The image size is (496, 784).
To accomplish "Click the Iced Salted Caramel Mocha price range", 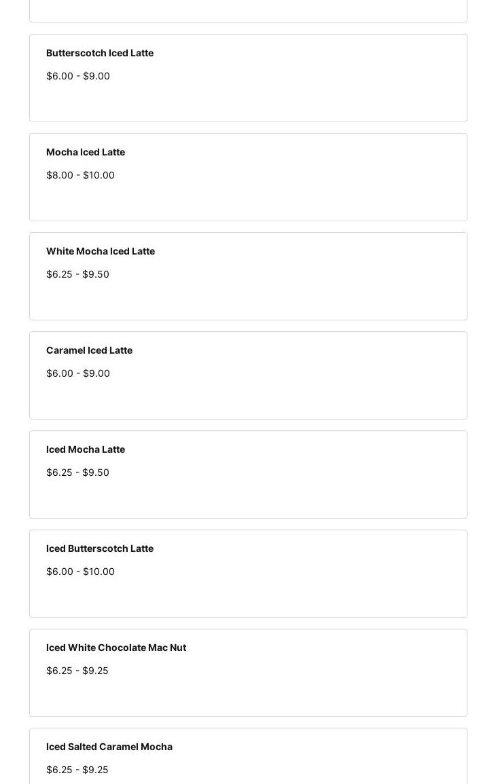I will coord(77,770).
